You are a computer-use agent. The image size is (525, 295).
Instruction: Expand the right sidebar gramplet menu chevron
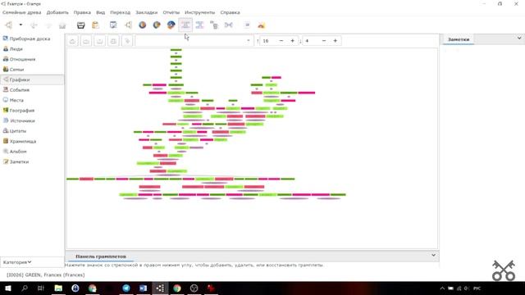[x=519, y=39]
